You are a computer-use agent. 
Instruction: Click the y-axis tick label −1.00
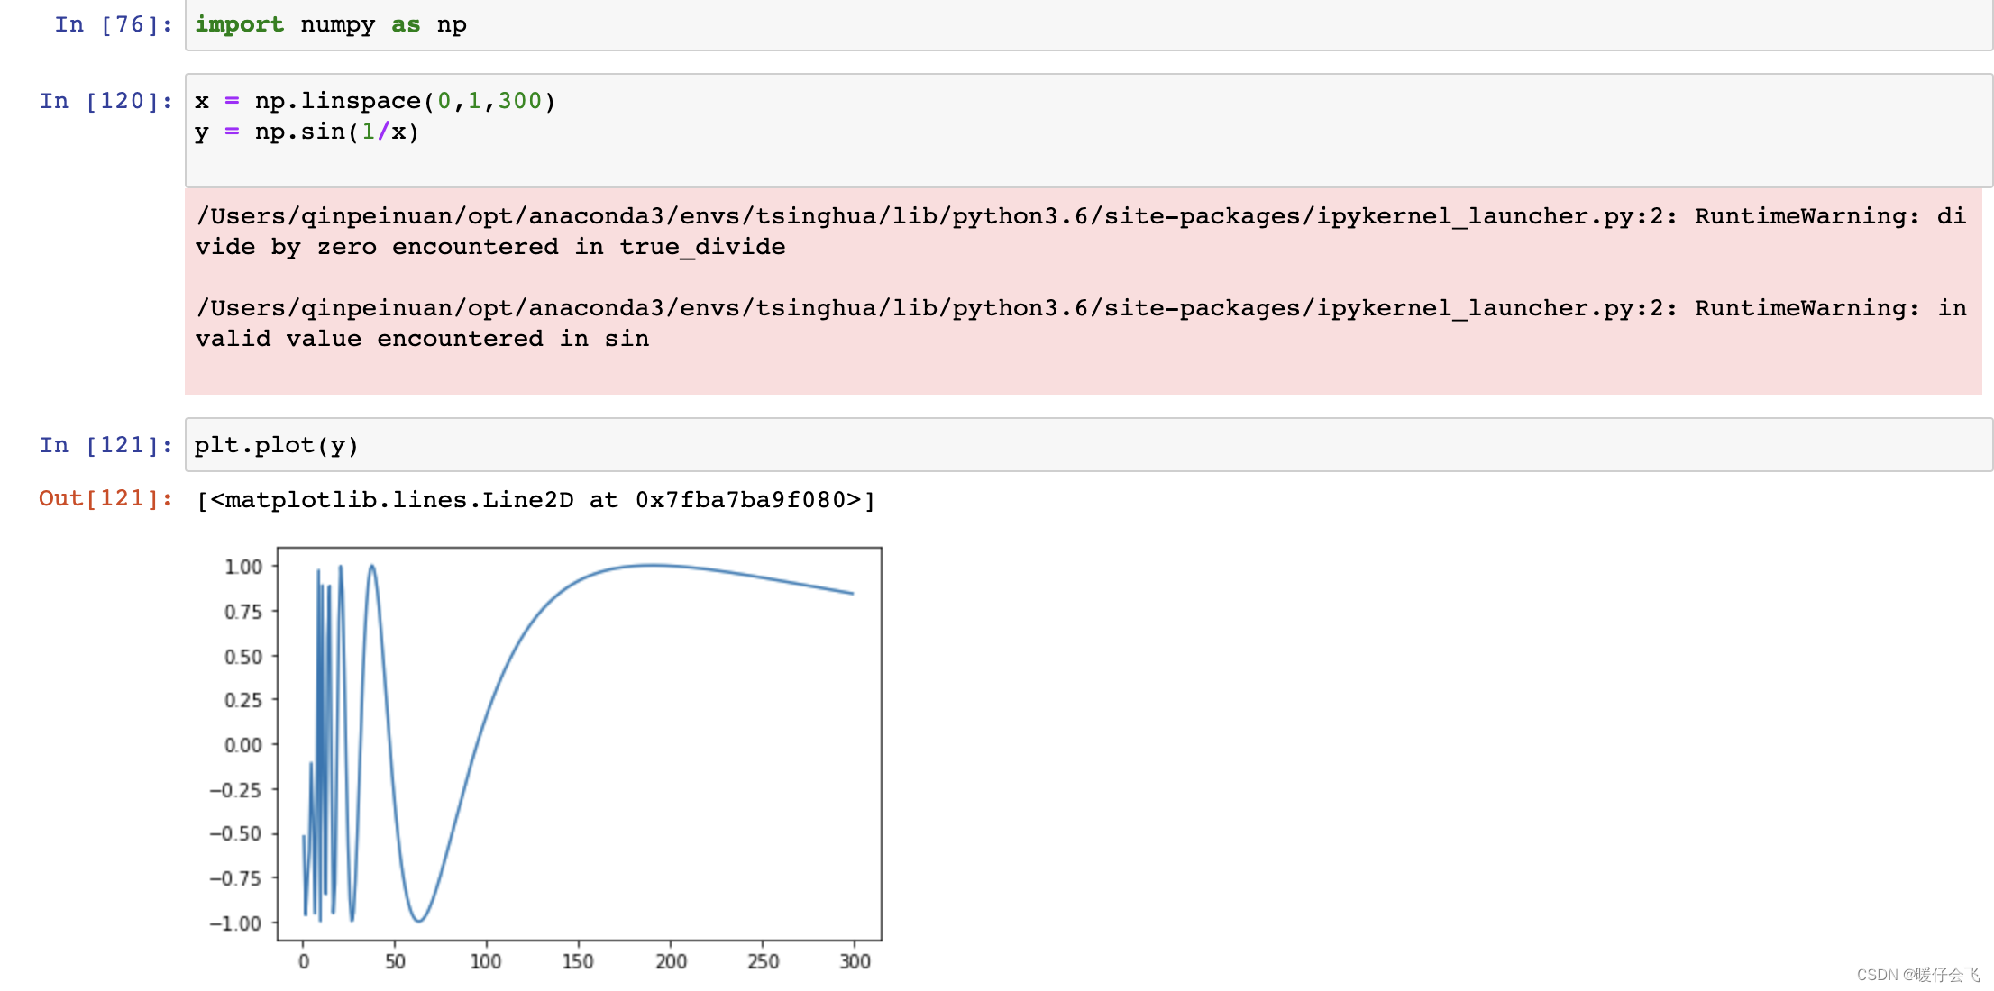pyautogui.click(x=235, y=923)
